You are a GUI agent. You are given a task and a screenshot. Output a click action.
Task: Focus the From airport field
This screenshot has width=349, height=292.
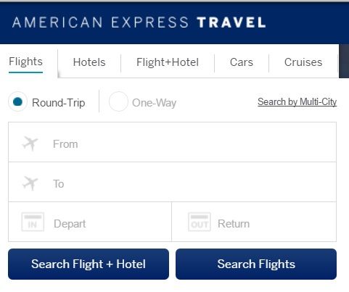(172, 142)
